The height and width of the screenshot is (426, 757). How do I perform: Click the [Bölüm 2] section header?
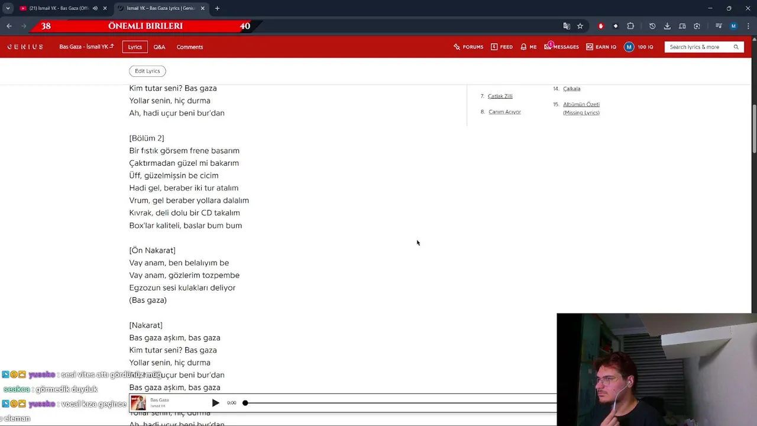[x=147, y=138]
